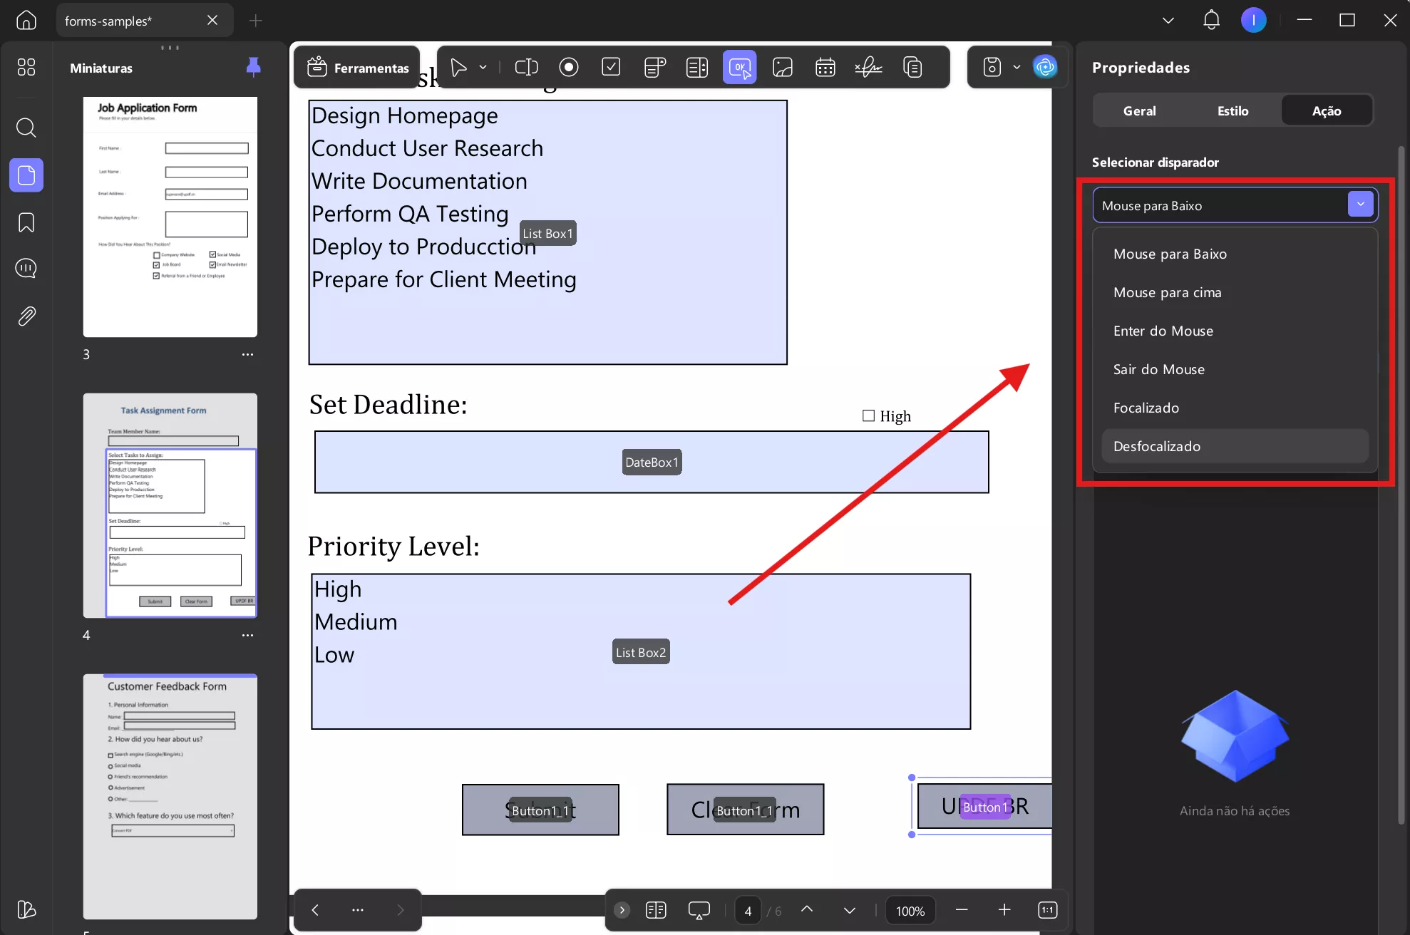The image size is (1410, 935).
Task: Go to previous page with up chevron
Action: pos(806,910)
